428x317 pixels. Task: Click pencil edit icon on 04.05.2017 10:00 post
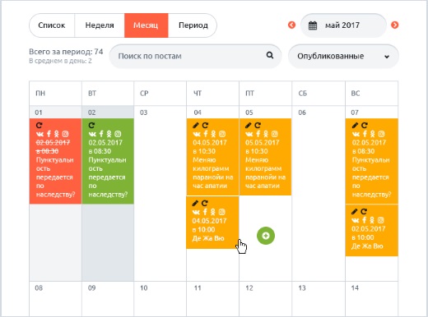click(x=195, y=204)
